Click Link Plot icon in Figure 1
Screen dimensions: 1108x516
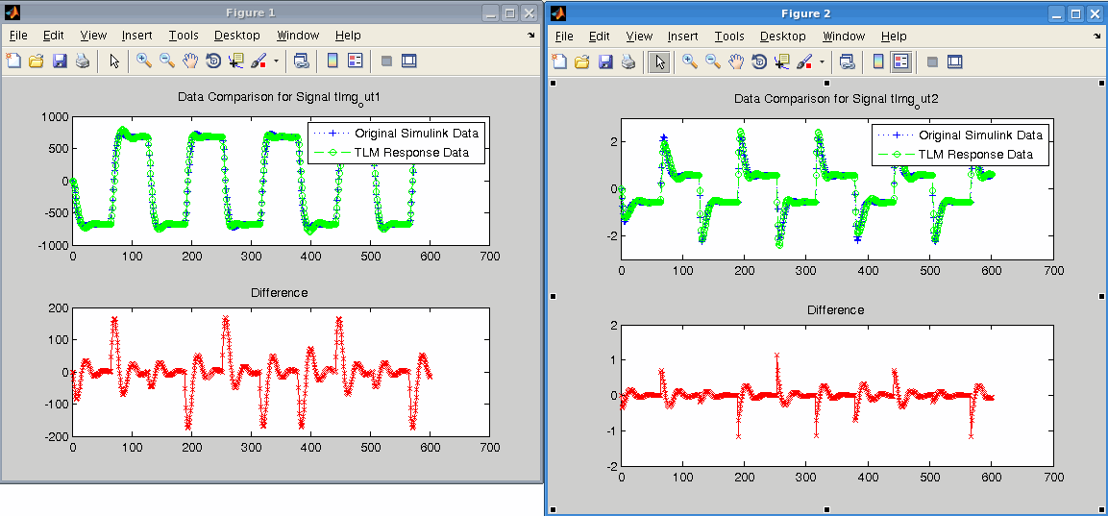[302, 61]
